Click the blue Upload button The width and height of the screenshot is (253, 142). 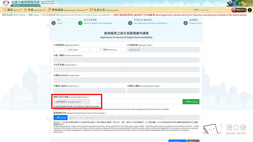click(x=61, y=117)
